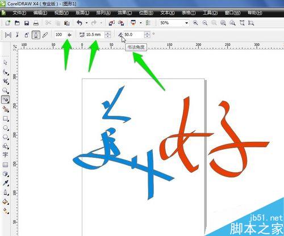
Task: Select the Smart Fill tool
Action: [x=6, y=109]
